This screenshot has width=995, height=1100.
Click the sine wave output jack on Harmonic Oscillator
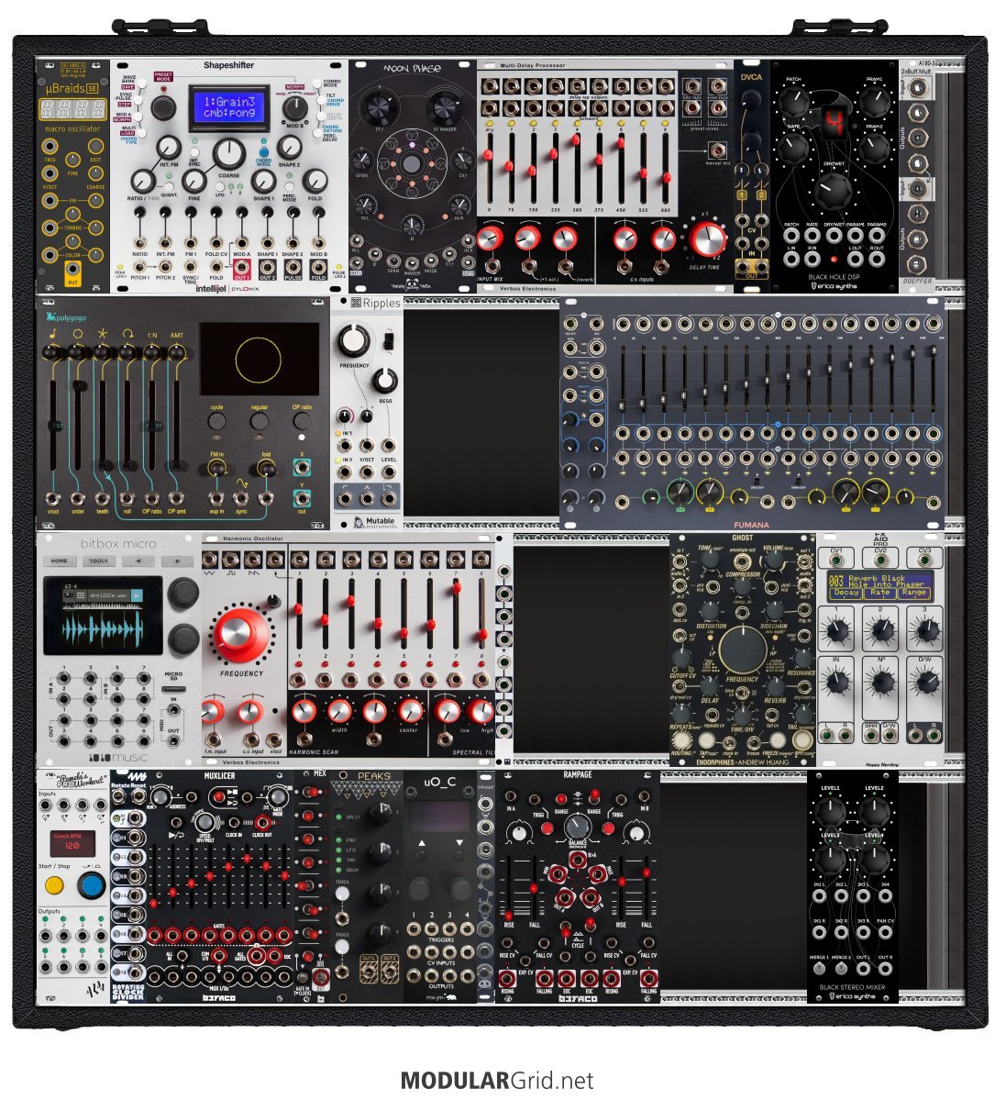point(210,559)
